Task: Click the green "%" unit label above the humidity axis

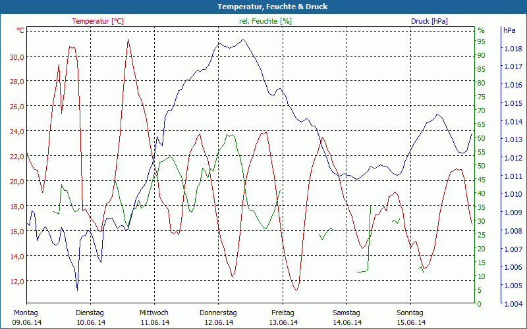Action: point(481,30)
